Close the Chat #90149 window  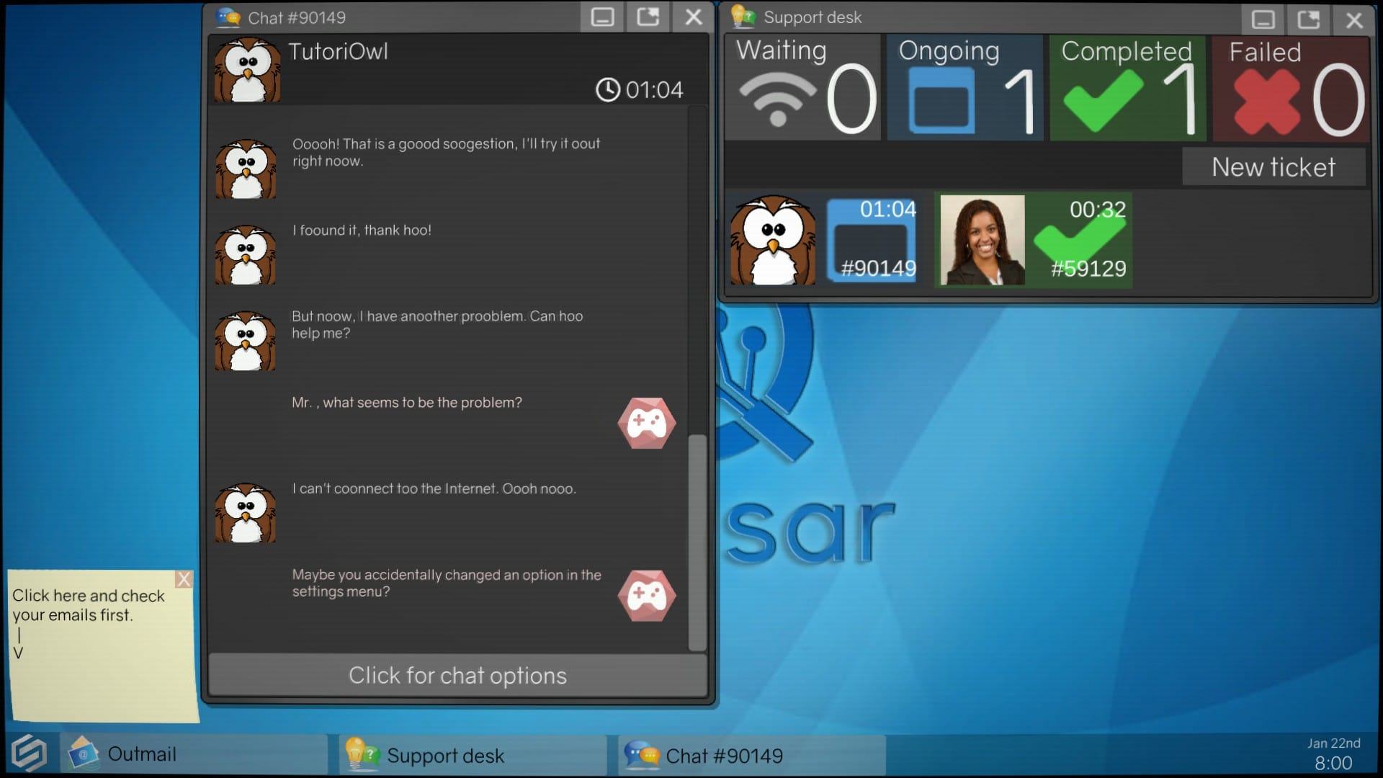[693, 17]
